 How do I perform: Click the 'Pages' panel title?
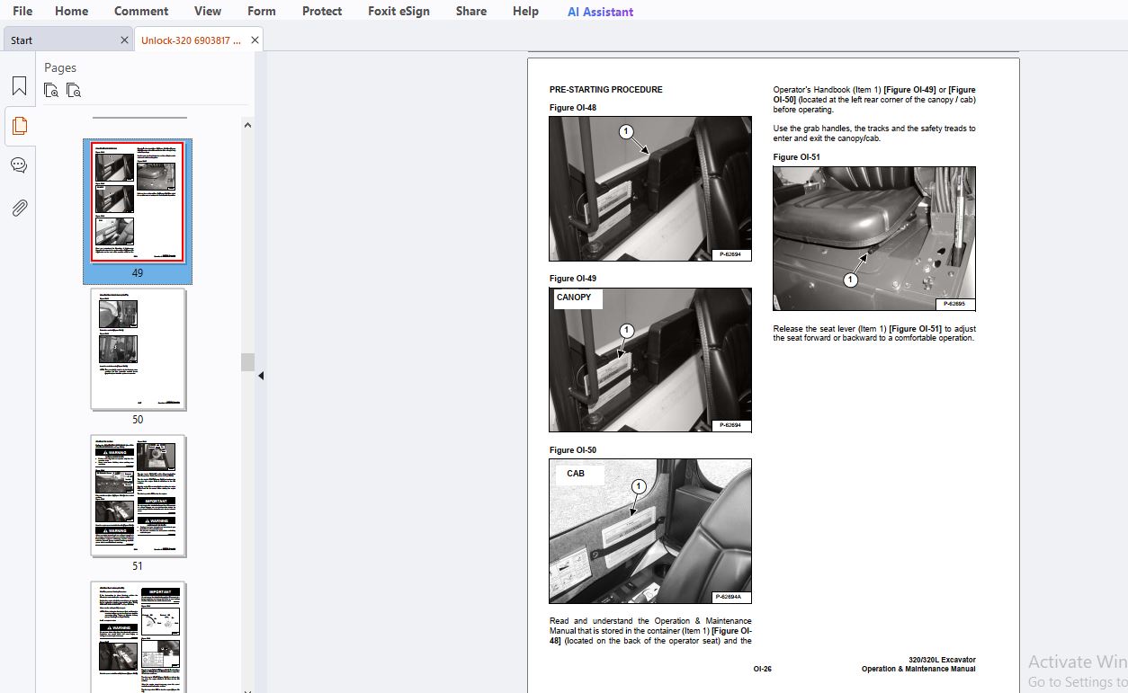(x=60, y=67)
